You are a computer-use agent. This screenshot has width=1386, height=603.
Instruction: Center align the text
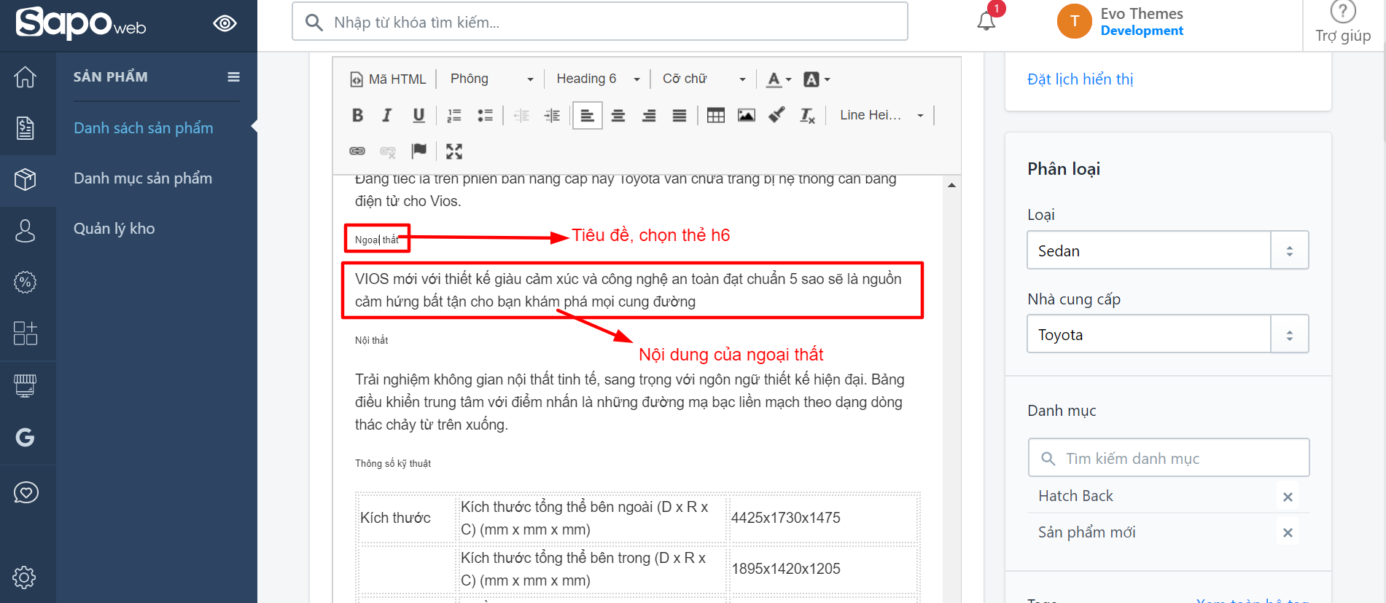[x=618, y=115]
